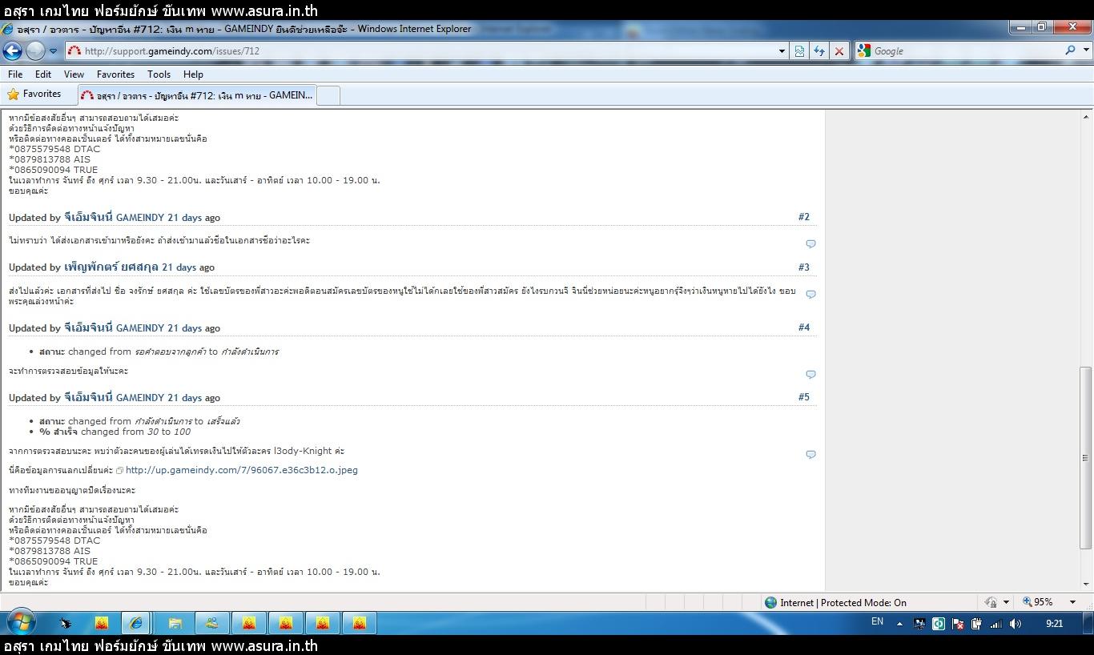The height and width of the screenshot is (655, 1094).
Task: Open user link เพ็ญพักตร์ ยศสกุล
Action: click(x=111, y=267)
